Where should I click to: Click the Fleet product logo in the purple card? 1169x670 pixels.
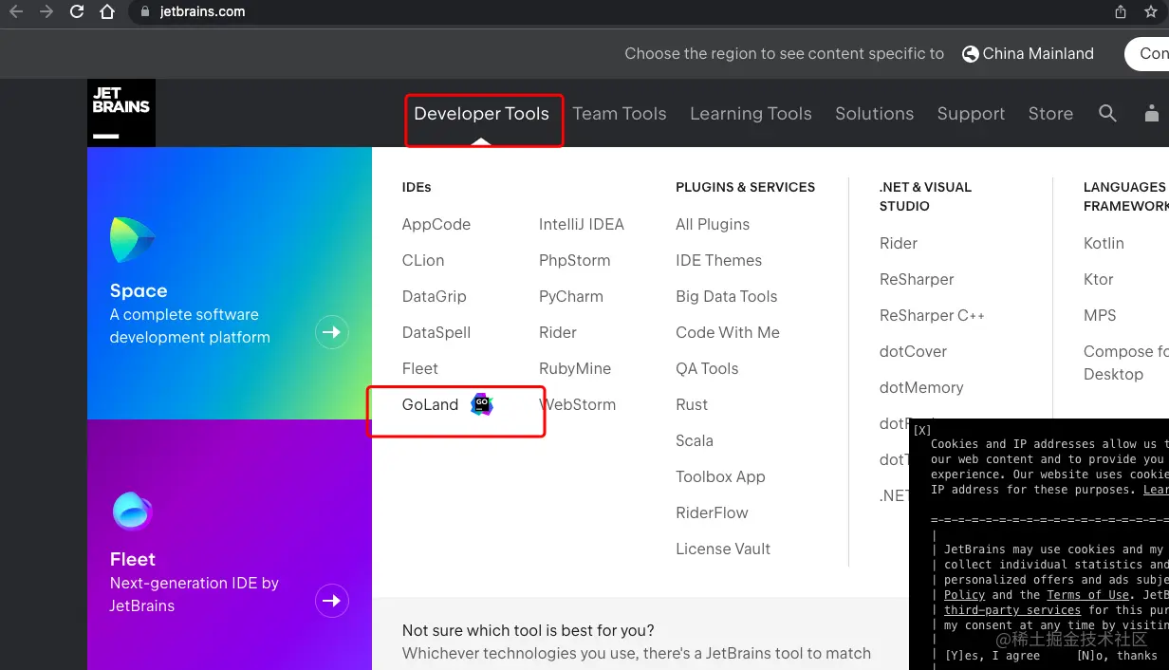[x=132, y=512]
